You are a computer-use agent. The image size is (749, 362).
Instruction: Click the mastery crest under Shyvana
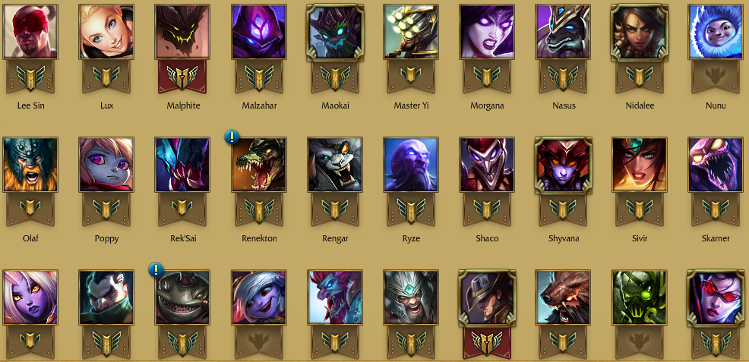click(x=563, y=210)
